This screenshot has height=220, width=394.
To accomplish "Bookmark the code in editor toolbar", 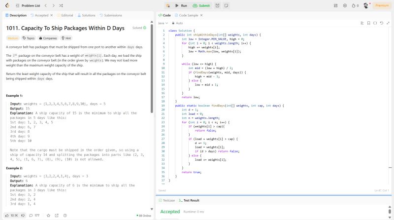I will [x=368, y=23].
